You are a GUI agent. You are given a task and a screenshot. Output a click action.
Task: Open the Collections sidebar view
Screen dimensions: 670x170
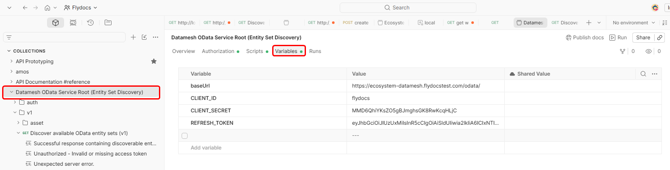click(56, 23)
